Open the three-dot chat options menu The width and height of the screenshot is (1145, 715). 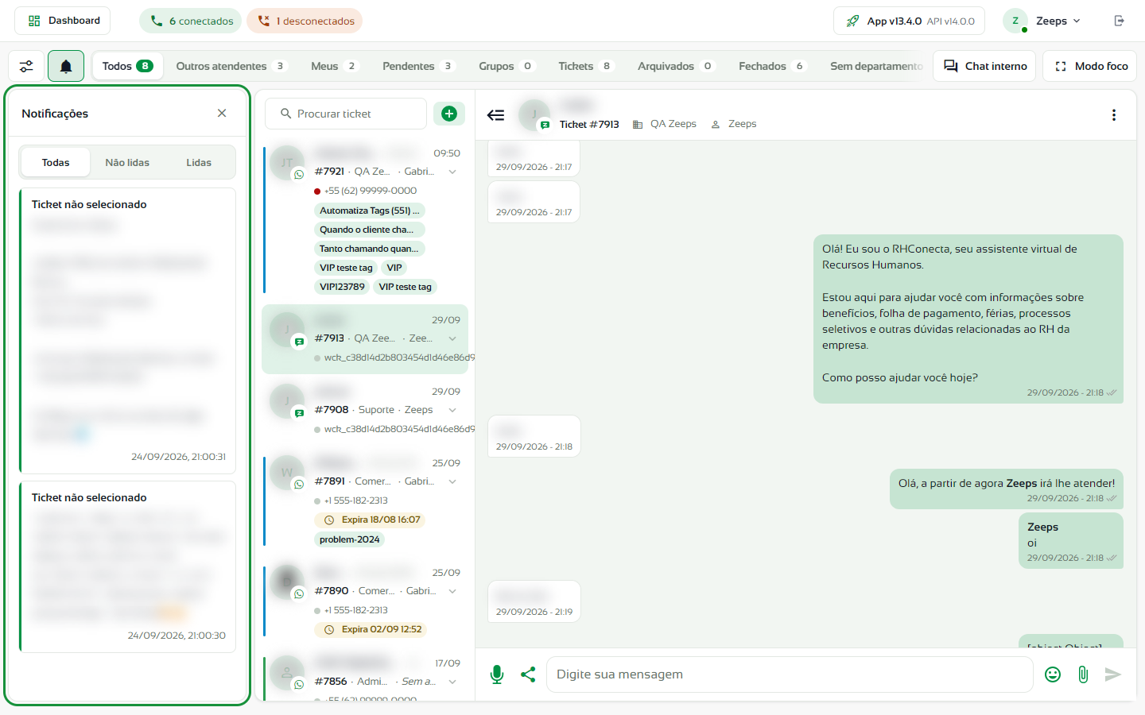(1114, 115)
